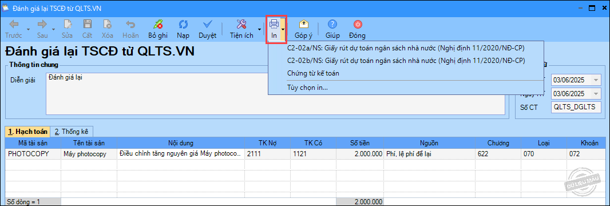This screenshot has width=610, height=206.
Task: Click the Sửa edit document icon
Action: (x=68, y=25)
